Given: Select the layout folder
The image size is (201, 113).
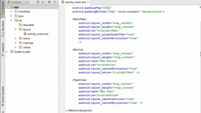Looking at the screenshot, I should 27,30.
